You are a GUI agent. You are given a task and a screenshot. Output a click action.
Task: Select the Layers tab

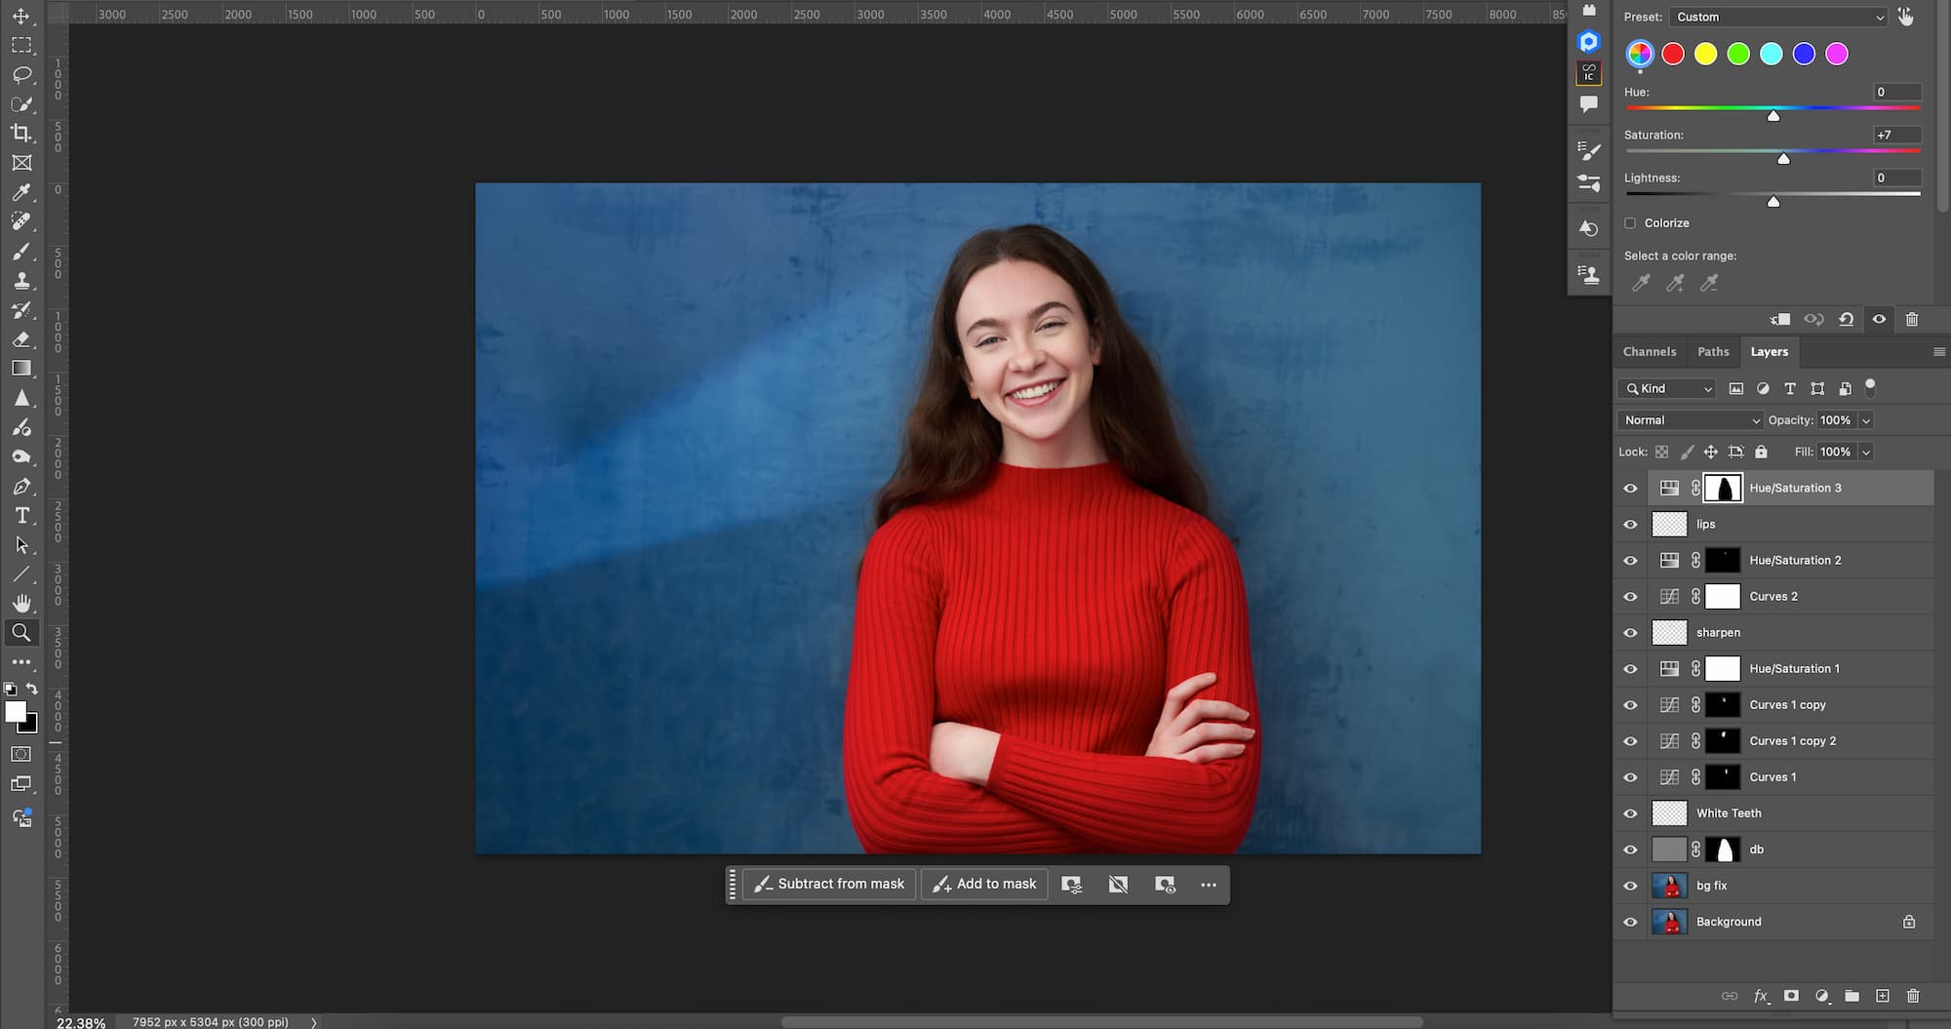[x=1769, y=352]
